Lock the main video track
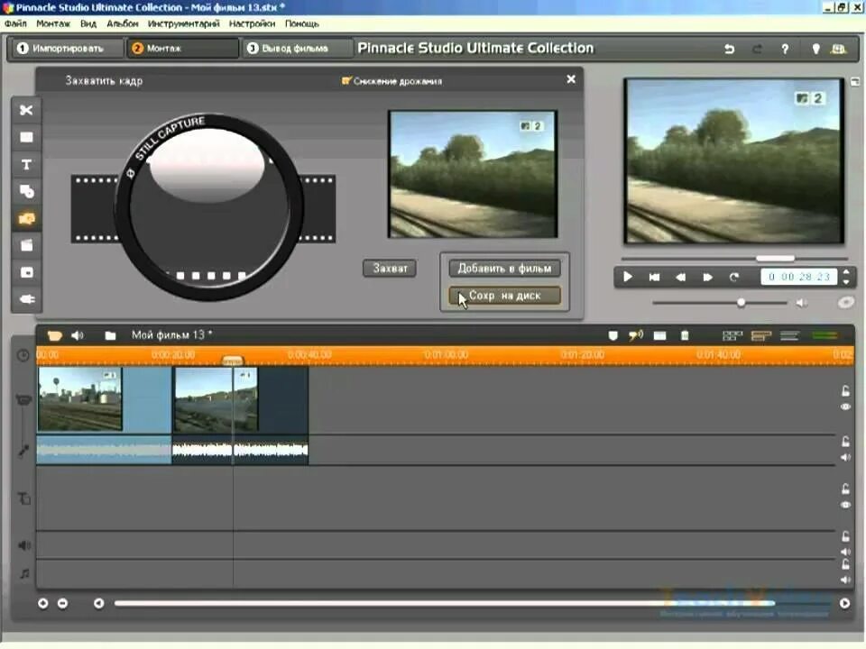The image size is (866, 649). [x=845, y=390]
